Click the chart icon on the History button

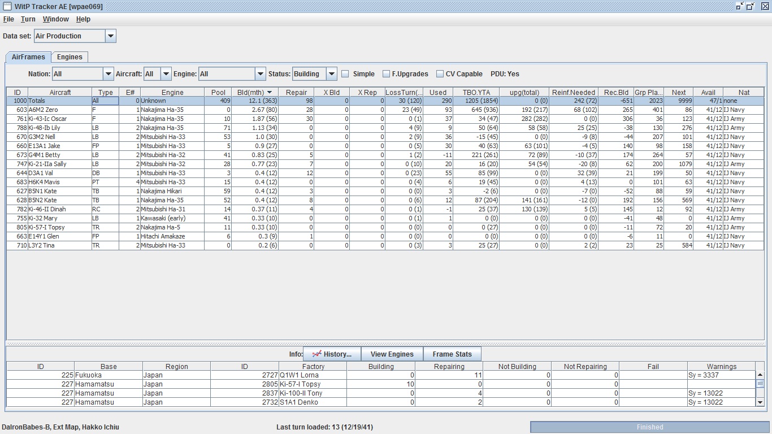click(316, 354)
